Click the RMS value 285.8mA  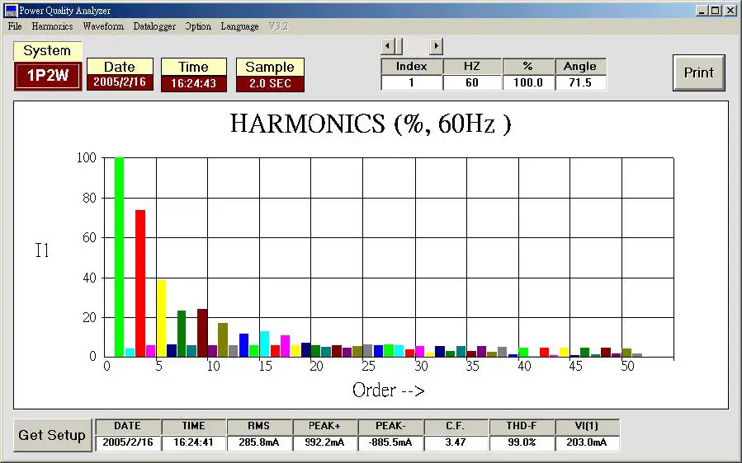[259, 442]
